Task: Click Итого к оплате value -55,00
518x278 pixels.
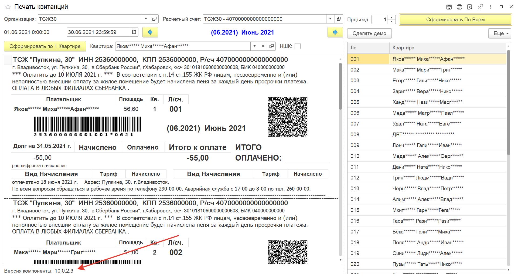Action: [198, 158]
